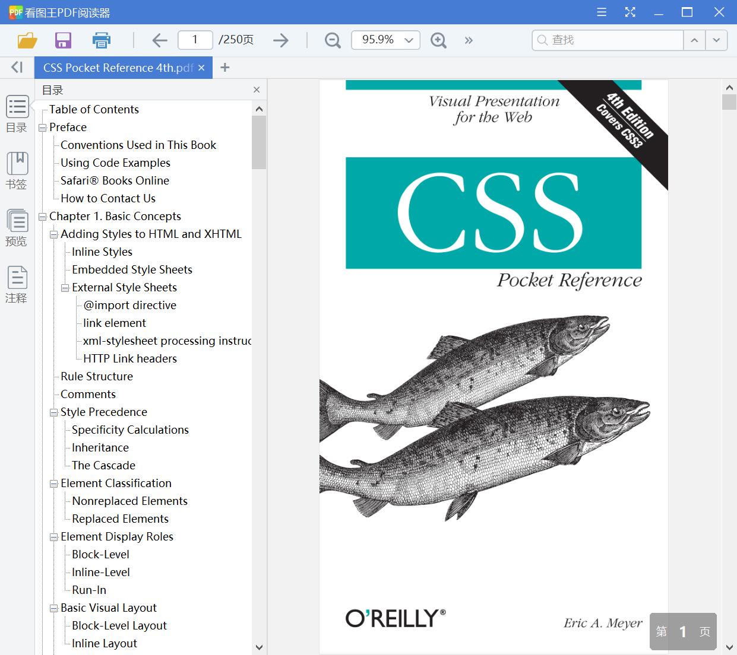Click the open file folder icon
Viewport: 737px width, 655px height.
pos(27,40)
